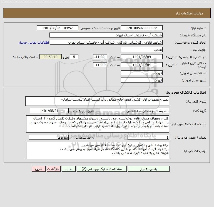Click the label تاریخ و ساعت اعلان عمومی
The image size is (214, 207).
pyautogui.click(x=99, y=28)
